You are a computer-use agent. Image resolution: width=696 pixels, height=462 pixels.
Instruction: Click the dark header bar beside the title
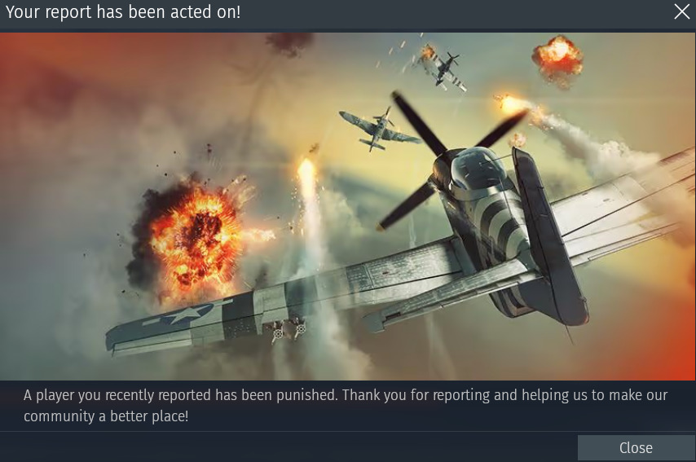(x=457, y=12)
